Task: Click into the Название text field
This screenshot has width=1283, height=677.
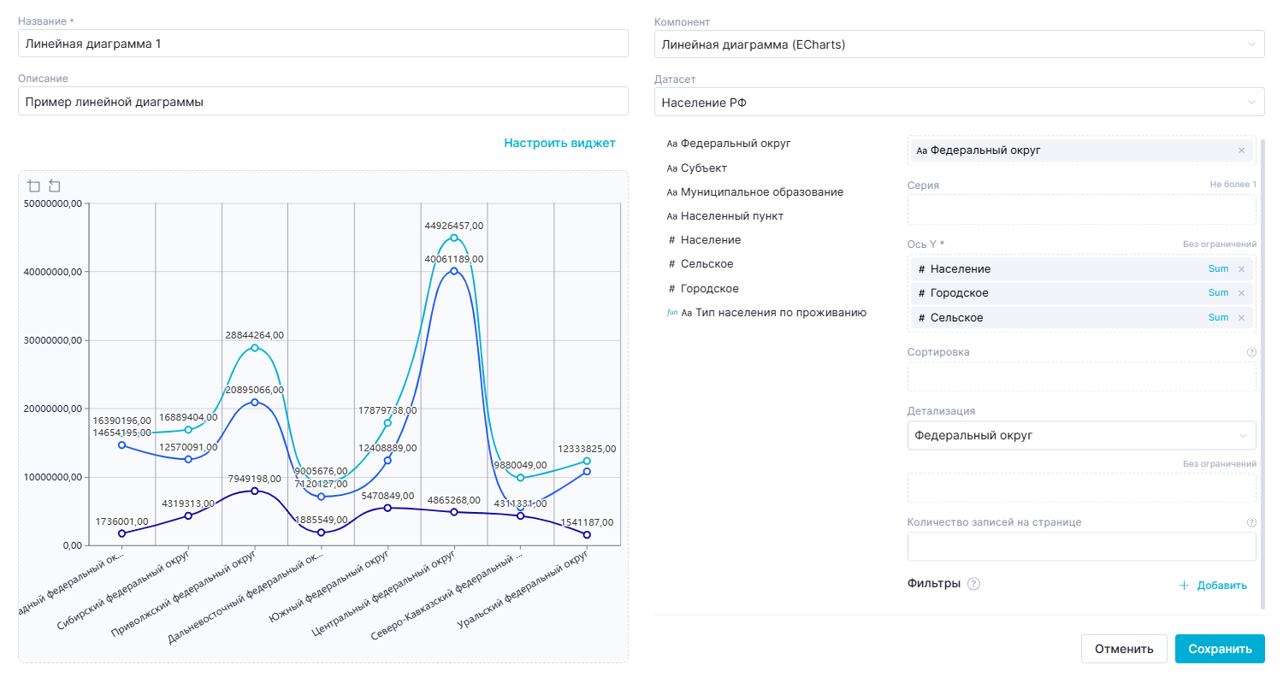Action: (322, 44)
